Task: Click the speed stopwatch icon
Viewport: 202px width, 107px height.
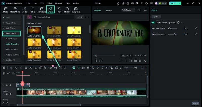Action: click(x=45, y=68)
